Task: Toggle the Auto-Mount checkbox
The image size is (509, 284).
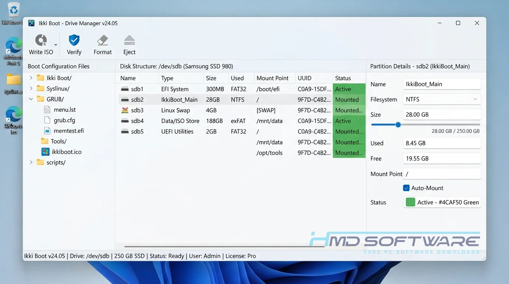Action: [x=406, y=188]
